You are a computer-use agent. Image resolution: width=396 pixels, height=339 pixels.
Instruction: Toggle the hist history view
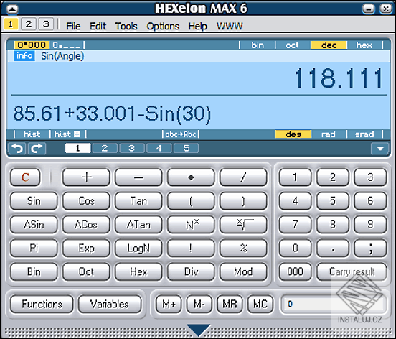coord(32,134)
